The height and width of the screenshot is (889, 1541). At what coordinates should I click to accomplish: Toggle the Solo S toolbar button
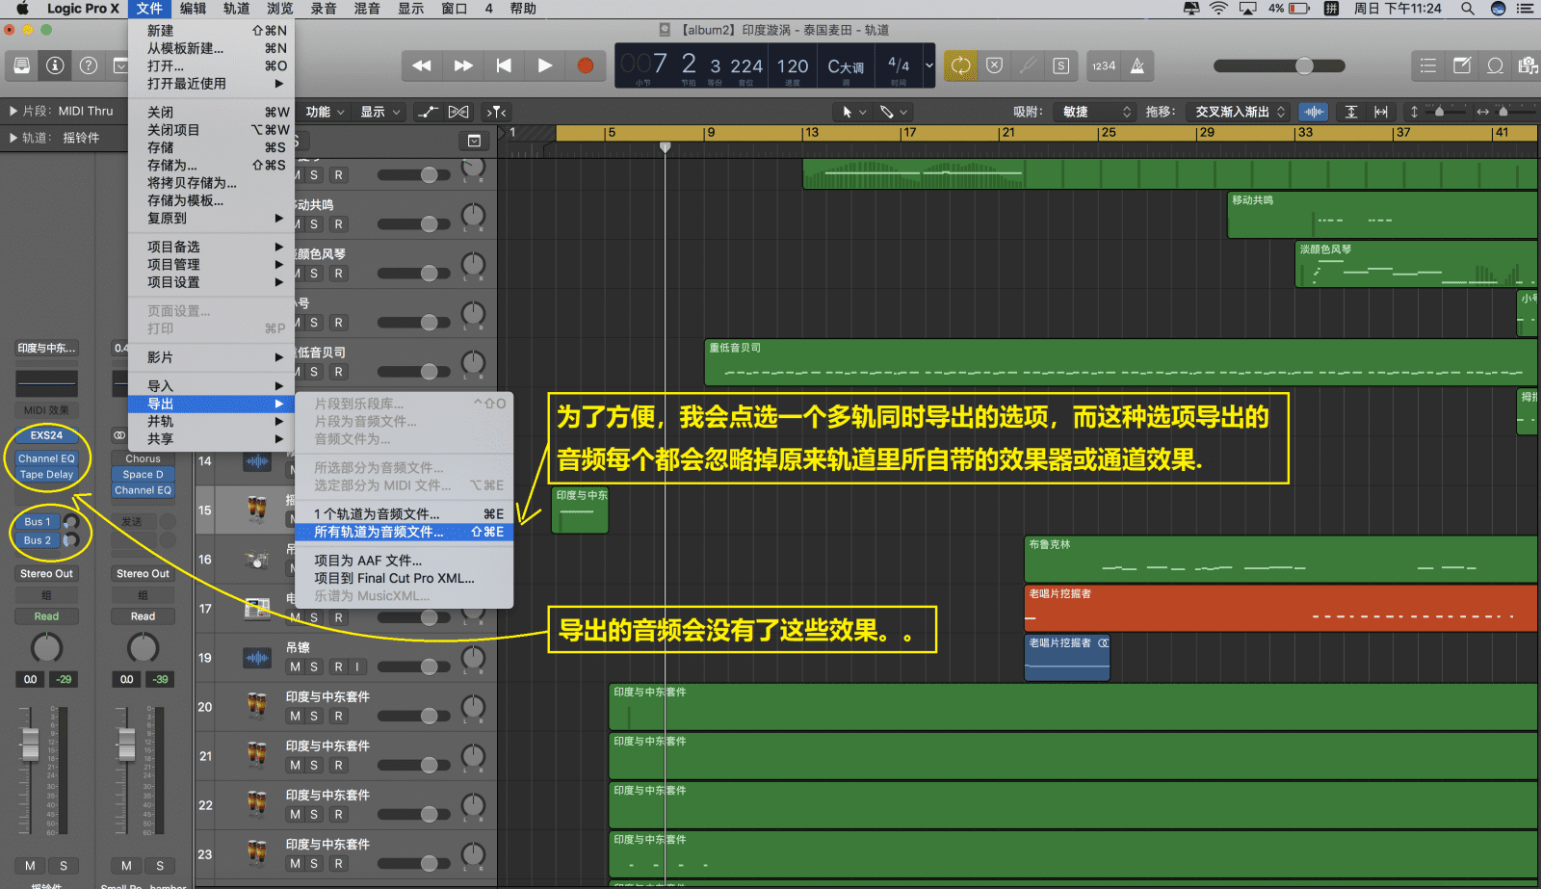tap(1060, 65)
